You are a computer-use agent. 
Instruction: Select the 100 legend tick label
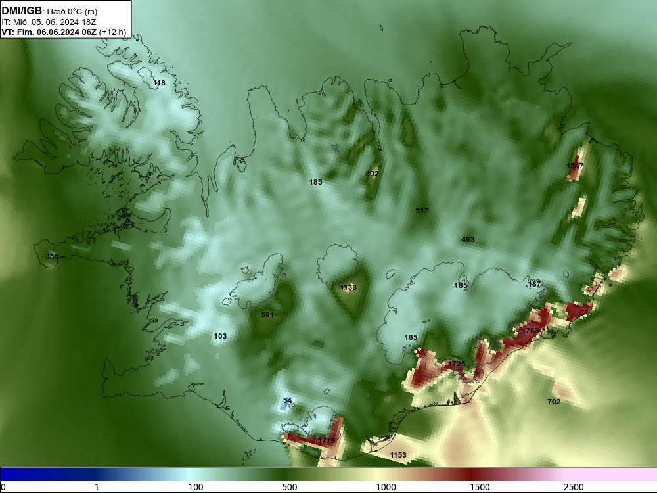click(196, 487)
